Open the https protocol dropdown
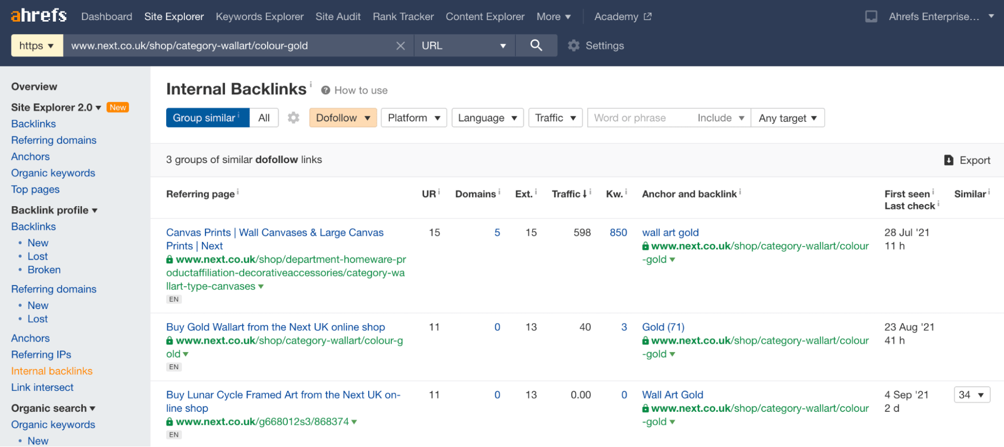 pyautogui.click(x=37, y=46)
